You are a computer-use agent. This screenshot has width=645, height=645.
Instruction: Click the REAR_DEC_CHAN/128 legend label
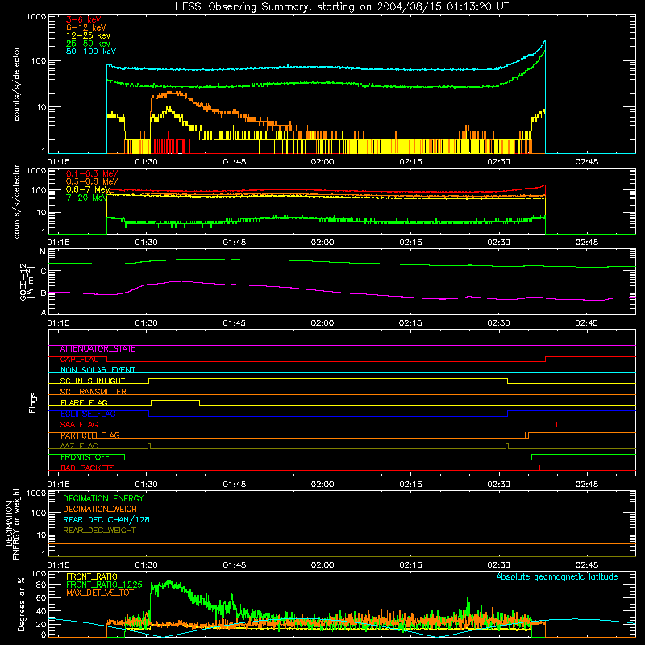(x=106, y=520)
